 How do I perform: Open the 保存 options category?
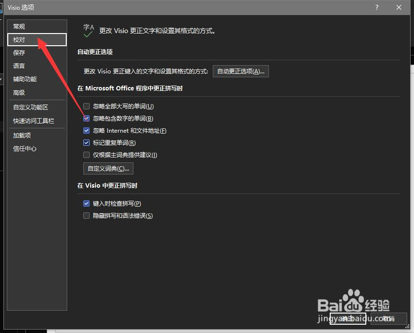pyautogui.click(x=37, y=53)
